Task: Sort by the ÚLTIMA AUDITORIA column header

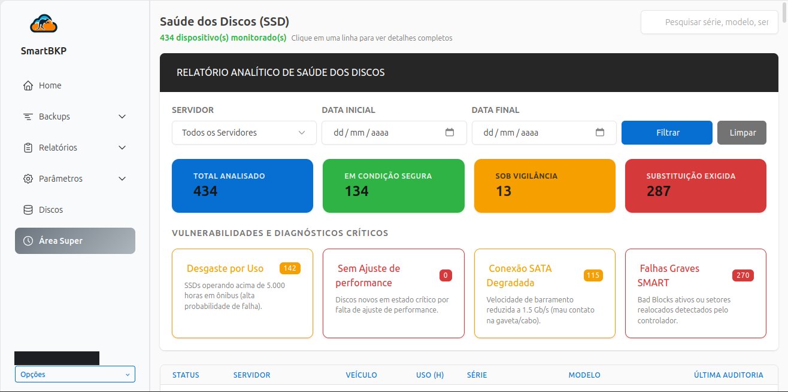Action: (729, 375)
